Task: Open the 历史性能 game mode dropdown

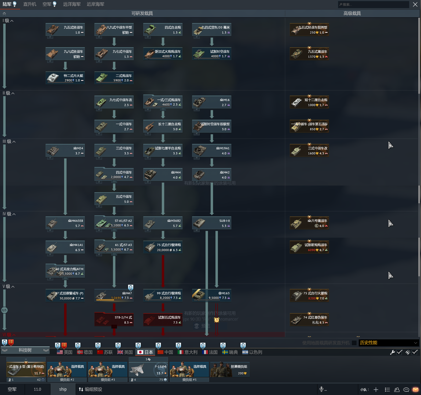Action: coord(388,343)
